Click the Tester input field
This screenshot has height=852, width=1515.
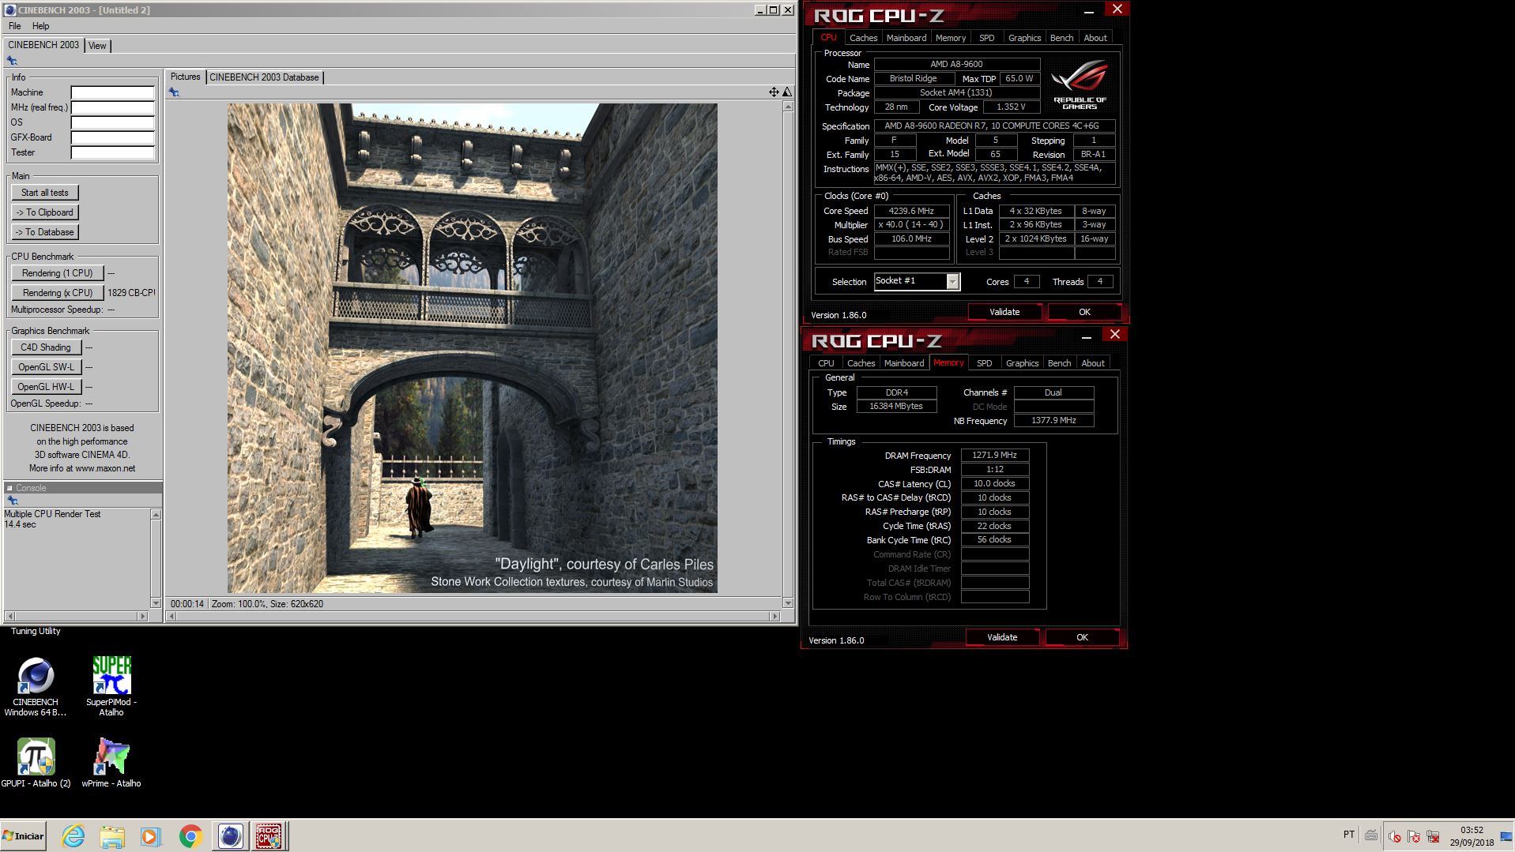(x=113, y=152)
